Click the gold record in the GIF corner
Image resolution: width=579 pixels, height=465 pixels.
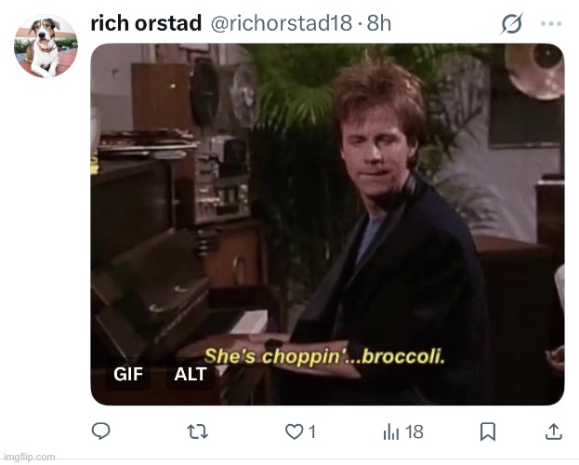tap(534, 72)
